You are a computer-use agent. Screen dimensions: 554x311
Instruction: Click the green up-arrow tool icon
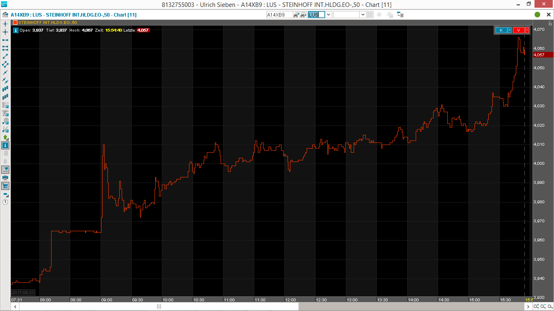(x=5, y=138)
